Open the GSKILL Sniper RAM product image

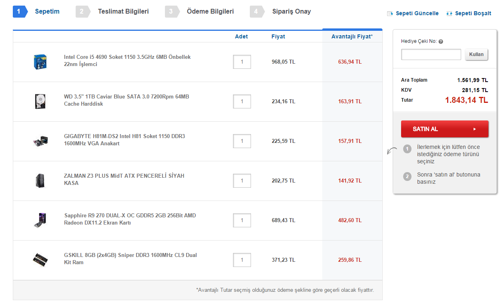tap(40, 260)
